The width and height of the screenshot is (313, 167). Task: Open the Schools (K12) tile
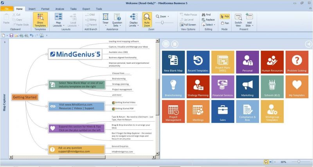(272, 87)
